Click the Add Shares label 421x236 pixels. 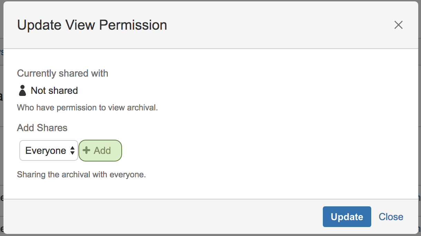click(42, 128)
